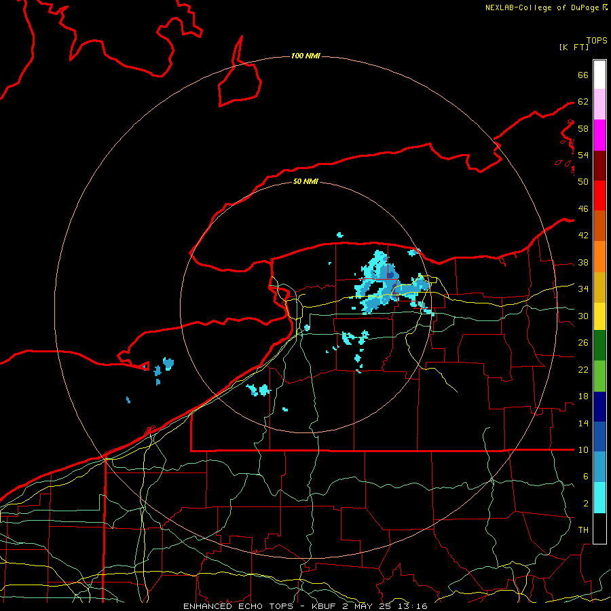Image resolution: width=611 pixels, height=611 pixels.
Task: Click the legend value "26"
Action: (583, 343)
